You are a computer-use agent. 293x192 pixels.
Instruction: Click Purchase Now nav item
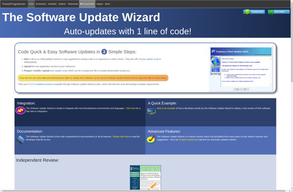(x=87, y=4)
